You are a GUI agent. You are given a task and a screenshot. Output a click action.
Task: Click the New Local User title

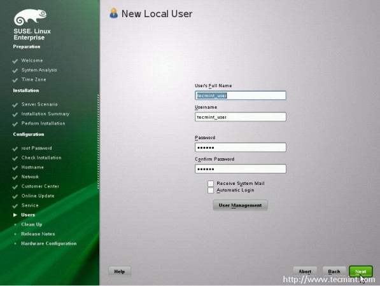157,14
